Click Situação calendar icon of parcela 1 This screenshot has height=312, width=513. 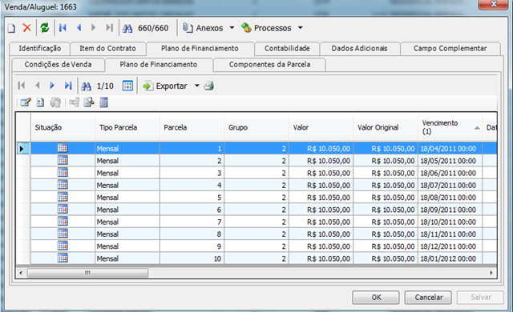63,148
